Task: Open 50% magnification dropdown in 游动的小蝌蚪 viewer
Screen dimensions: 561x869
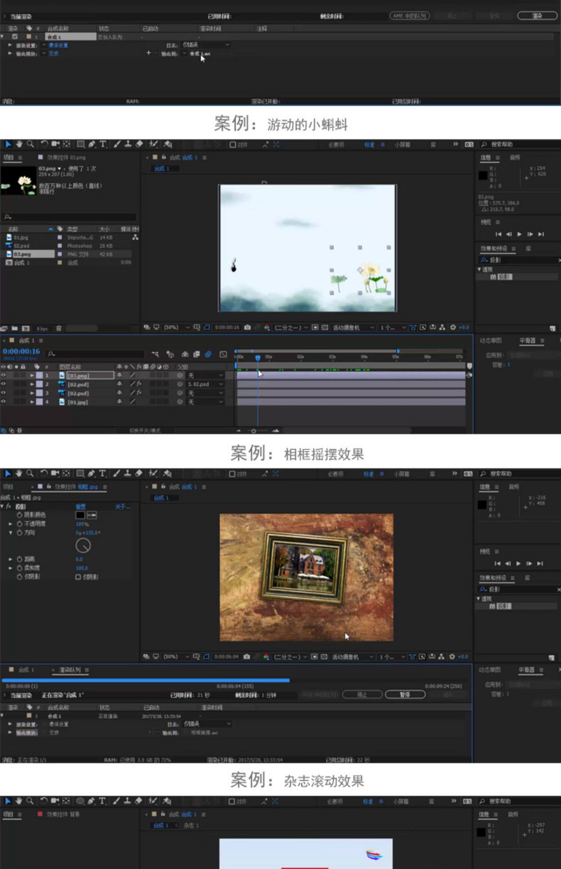Action: point(177,327)
